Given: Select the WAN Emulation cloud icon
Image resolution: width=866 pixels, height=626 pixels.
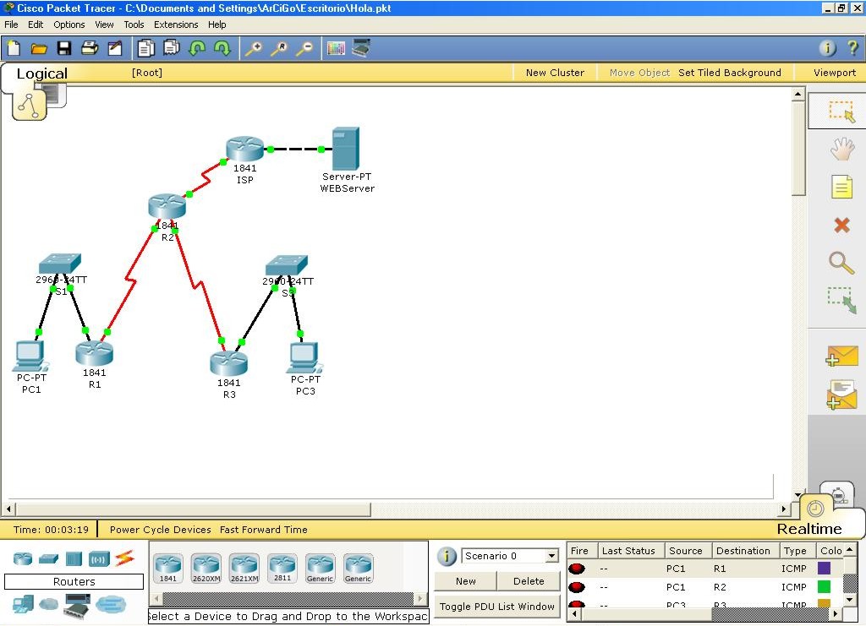Looking at the screenshot, I should pyautogui.click(x=48, y=605).
